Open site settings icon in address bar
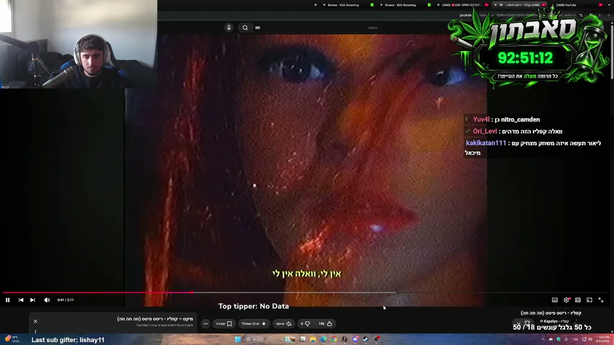Viewport: 614px width, 345px height. pyautogui.click(x=581, y=15)
